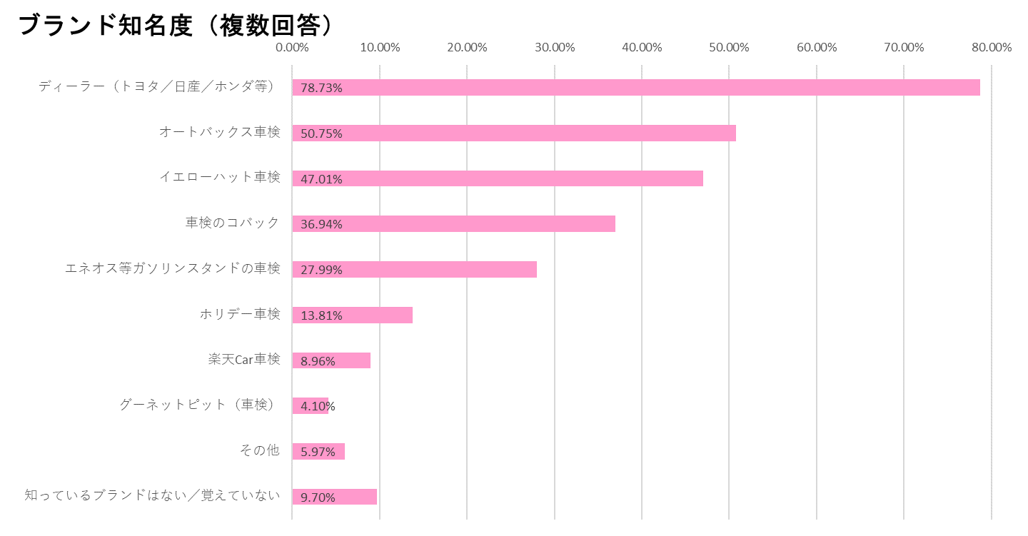This screenshot has width=1028, height=536.
Task: Select the 60.00% axis tick label
Action: [817, 48]
